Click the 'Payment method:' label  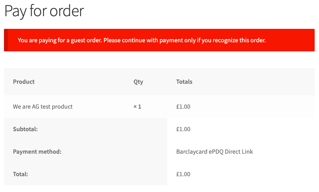coord(37,152)
